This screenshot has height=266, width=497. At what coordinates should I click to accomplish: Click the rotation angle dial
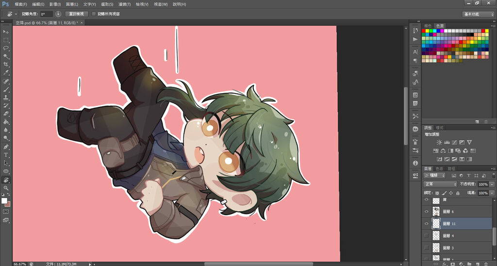pyautogui.click(x=58, y=14)
